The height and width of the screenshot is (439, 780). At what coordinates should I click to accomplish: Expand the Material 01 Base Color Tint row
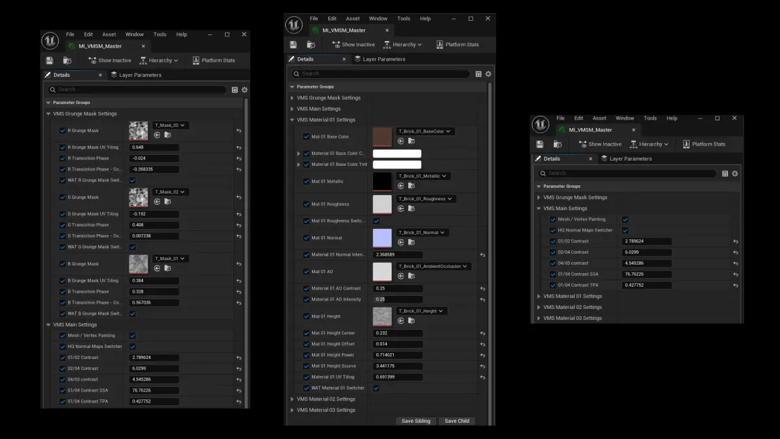[x=299, y=165]
